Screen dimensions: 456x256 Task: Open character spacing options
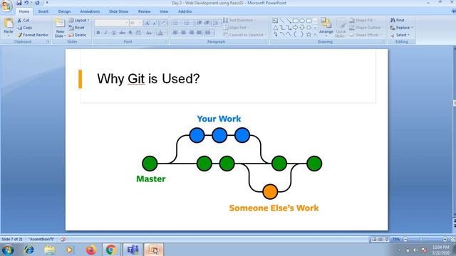click(x=138, y=33)
